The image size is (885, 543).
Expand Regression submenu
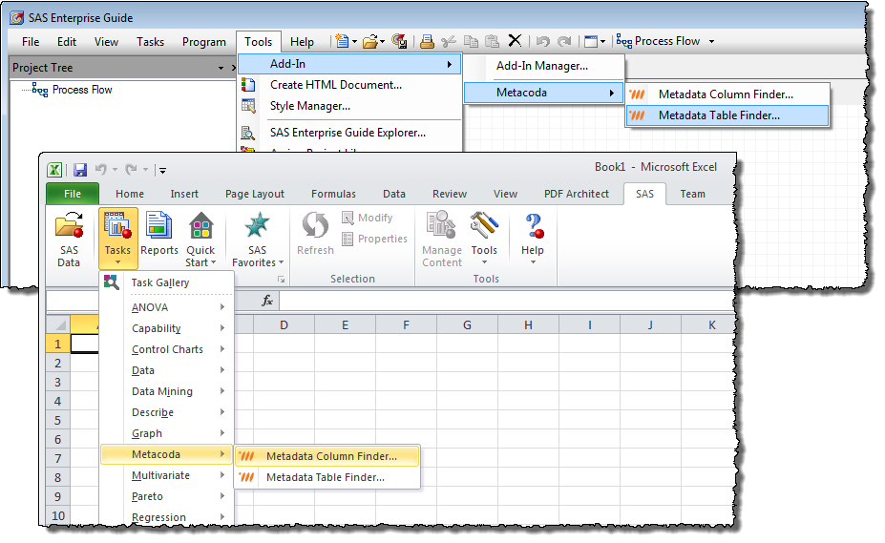click(x=167, y=517)
